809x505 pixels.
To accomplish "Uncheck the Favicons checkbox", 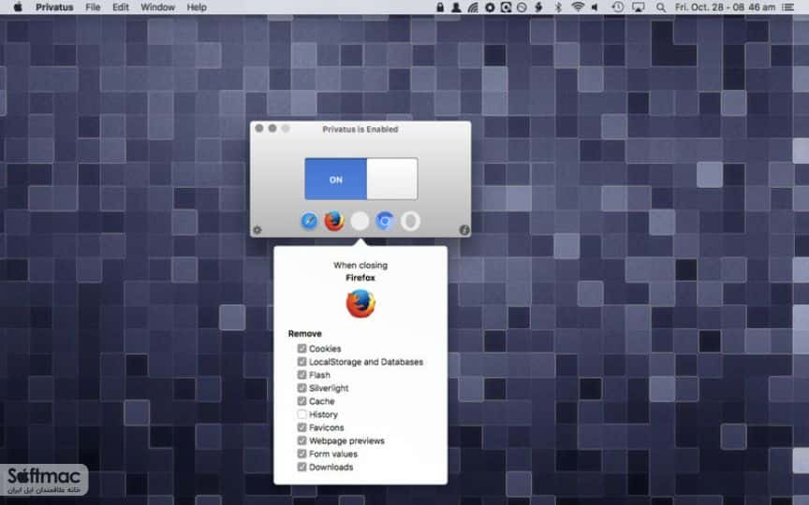I will 302,427.
